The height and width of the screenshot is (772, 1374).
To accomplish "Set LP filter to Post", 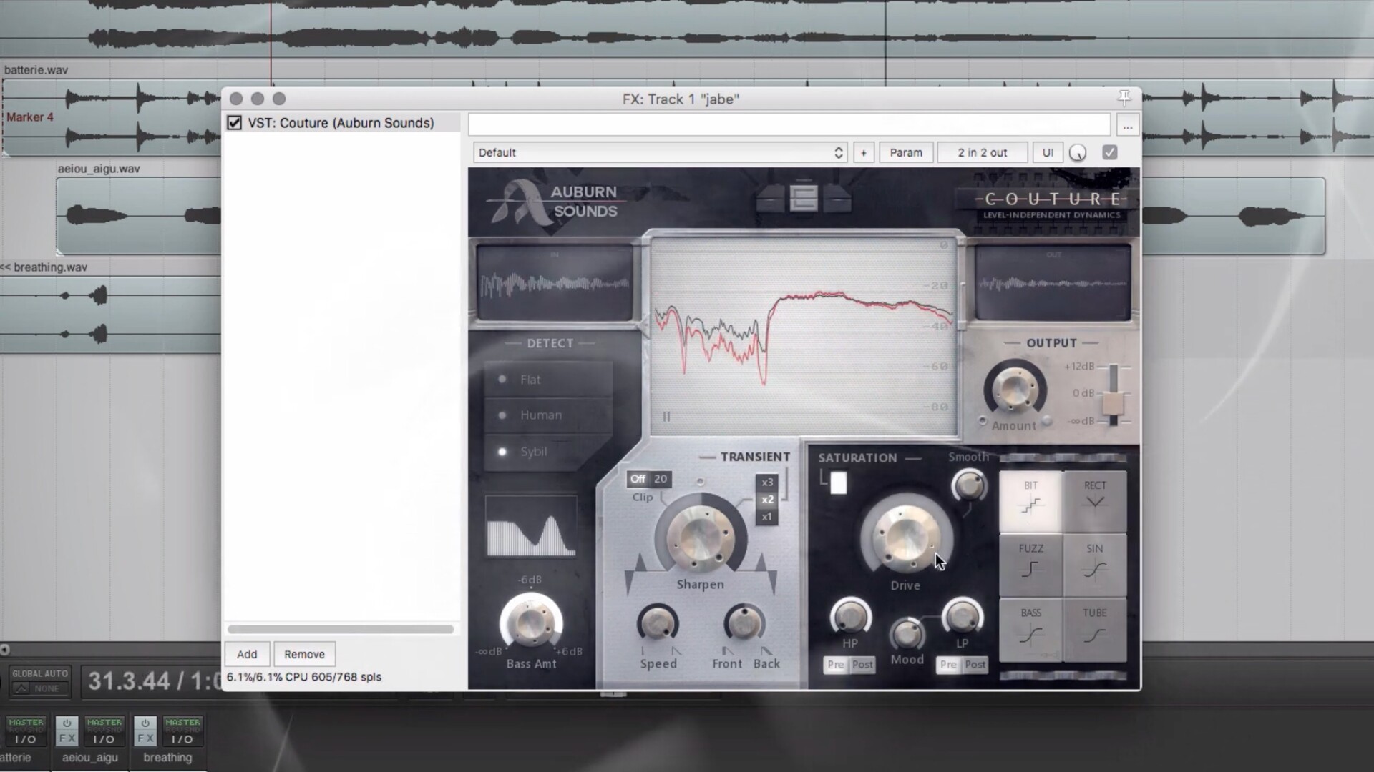I will coord(975,664).
